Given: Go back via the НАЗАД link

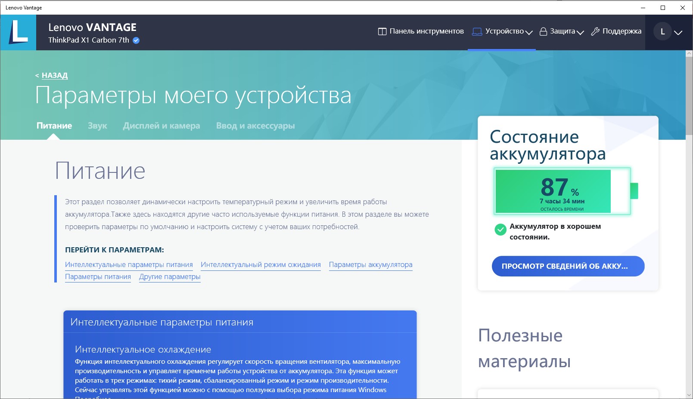Looking at the screenshot, I should click(x=54, y=75).
